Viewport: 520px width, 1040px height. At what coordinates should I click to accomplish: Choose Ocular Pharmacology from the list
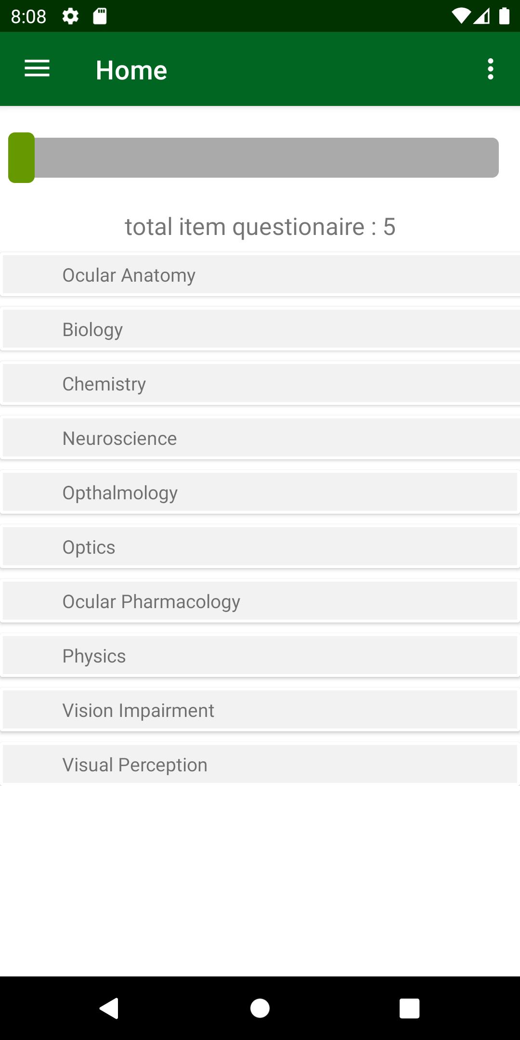pyautogui.click(x=260, y=601)
